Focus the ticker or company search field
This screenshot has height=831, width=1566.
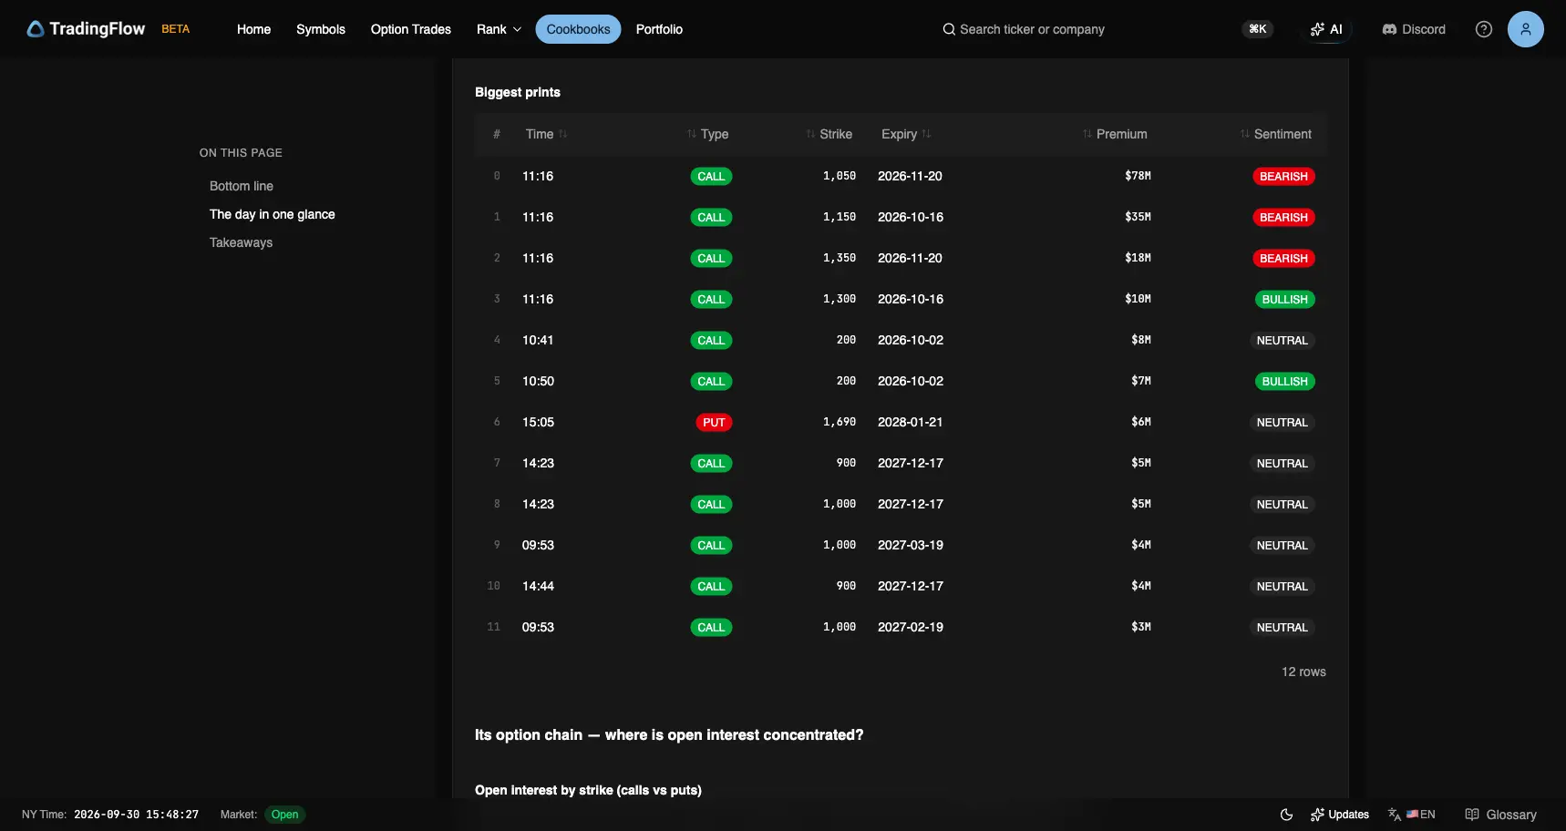[1032, 29]
